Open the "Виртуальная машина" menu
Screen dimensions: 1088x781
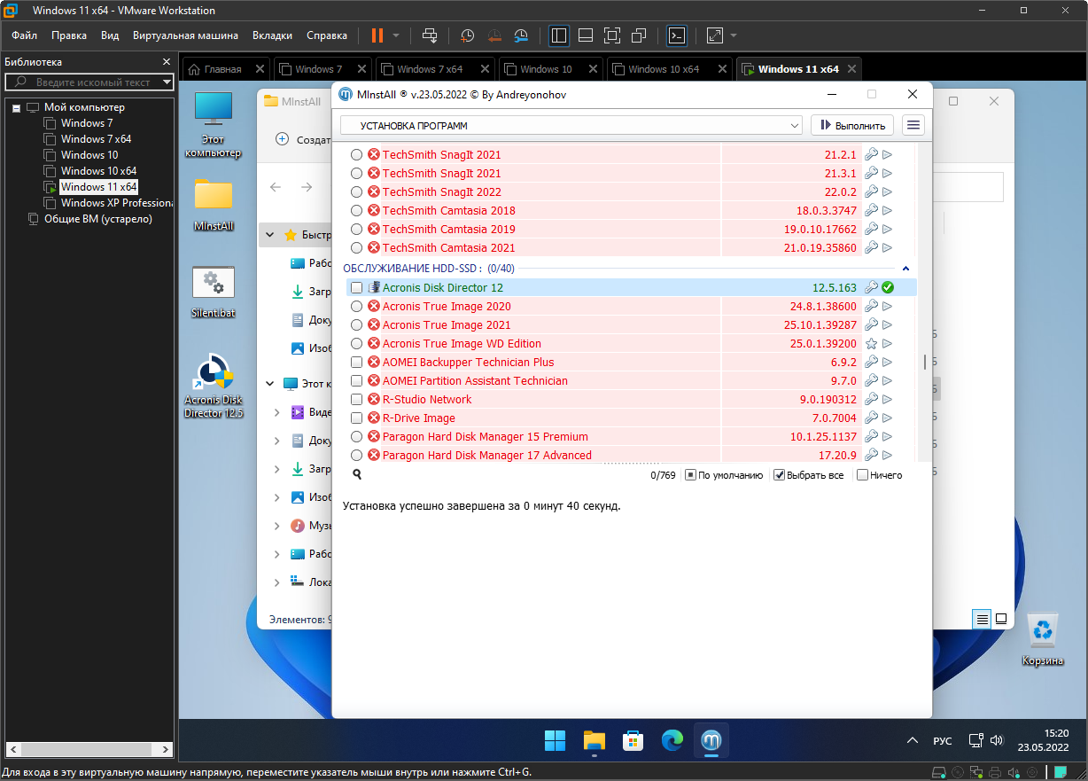[185, 36]
